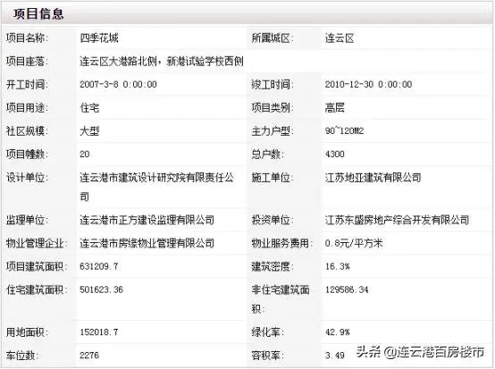The height and width of the screenshot is (369, 495).
Task: Click the 项目用途 label
Action: point(27,108)
